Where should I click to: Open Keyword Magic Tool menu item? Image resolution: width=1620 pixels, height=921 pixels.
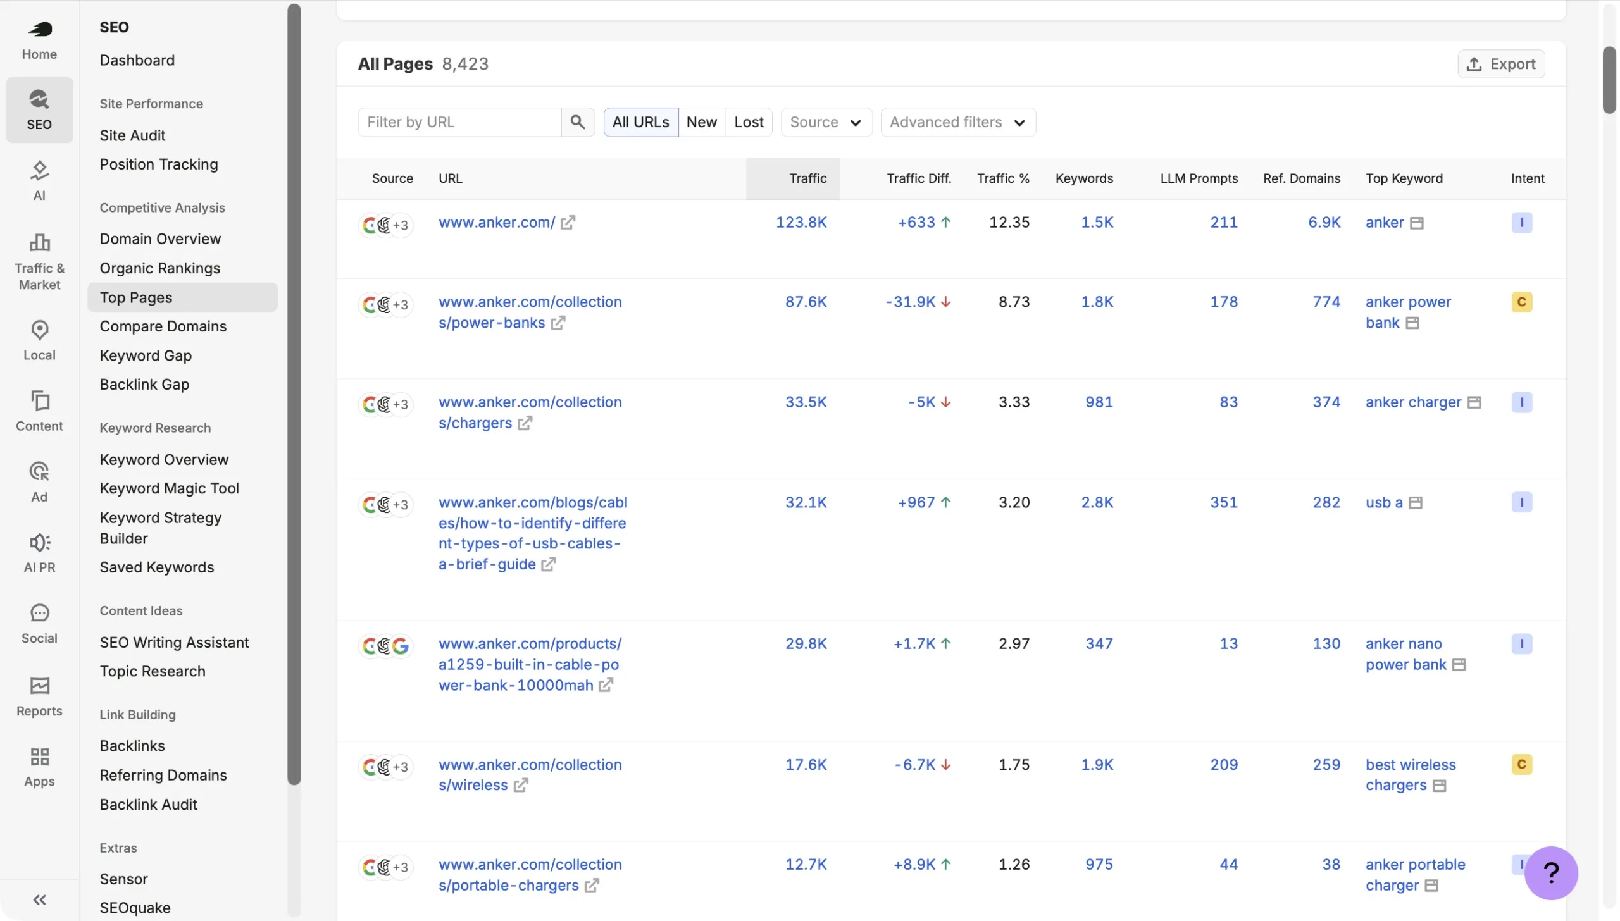click(169, 488)
